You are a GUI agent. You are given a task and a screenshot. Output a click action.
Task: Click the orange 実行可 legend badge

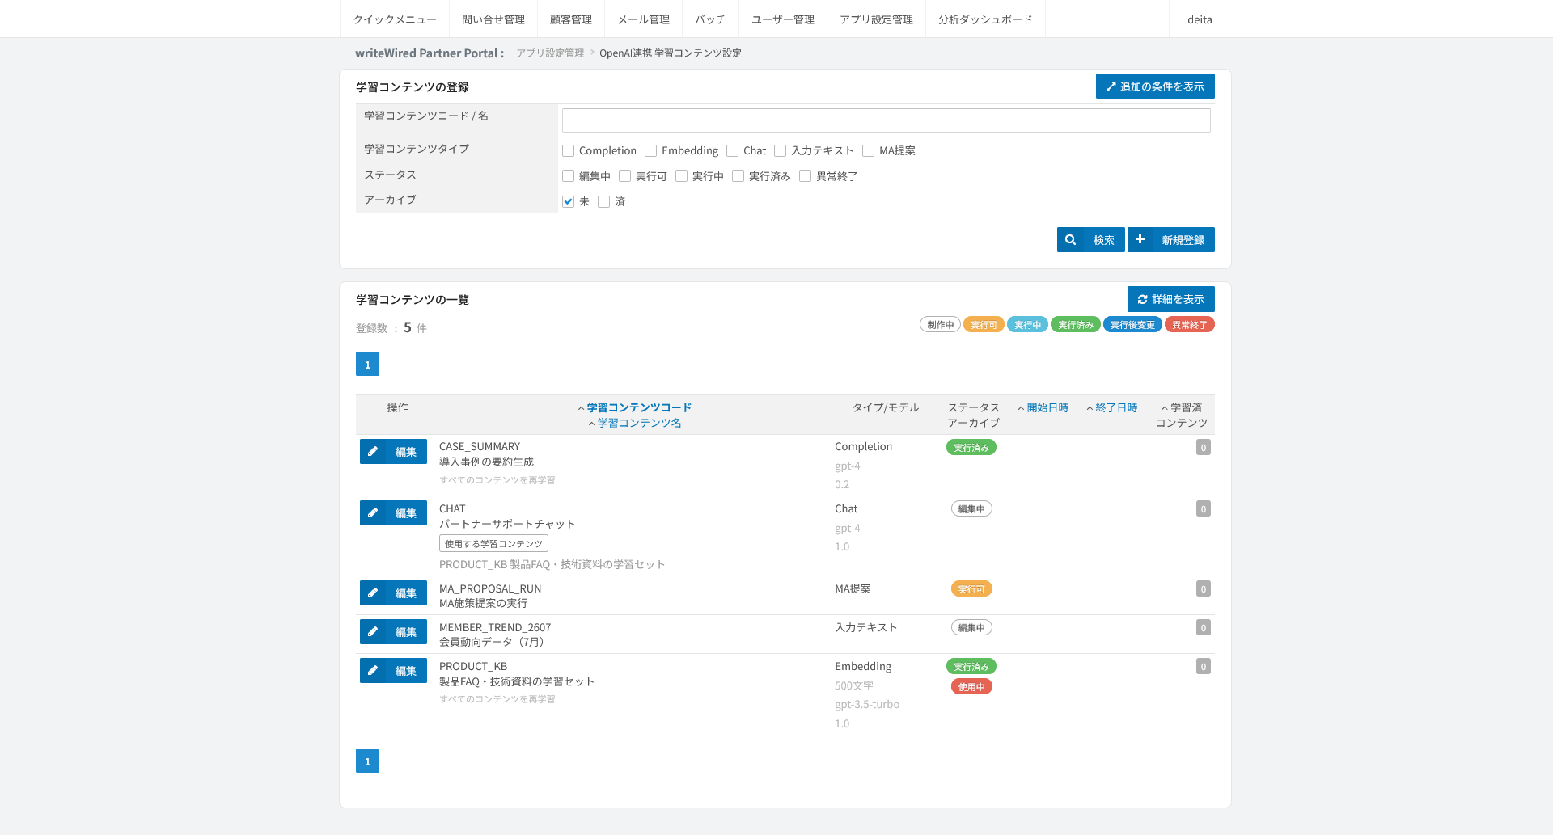[x=984, y=324]
